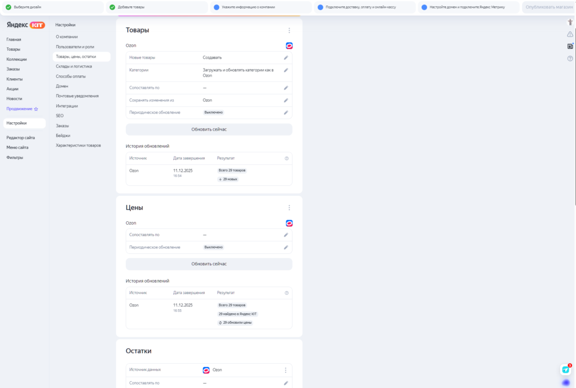Select Настройки in the main sidebar
Image resolution: width=576 pixels, height=388 pixels.
(24, 123)
